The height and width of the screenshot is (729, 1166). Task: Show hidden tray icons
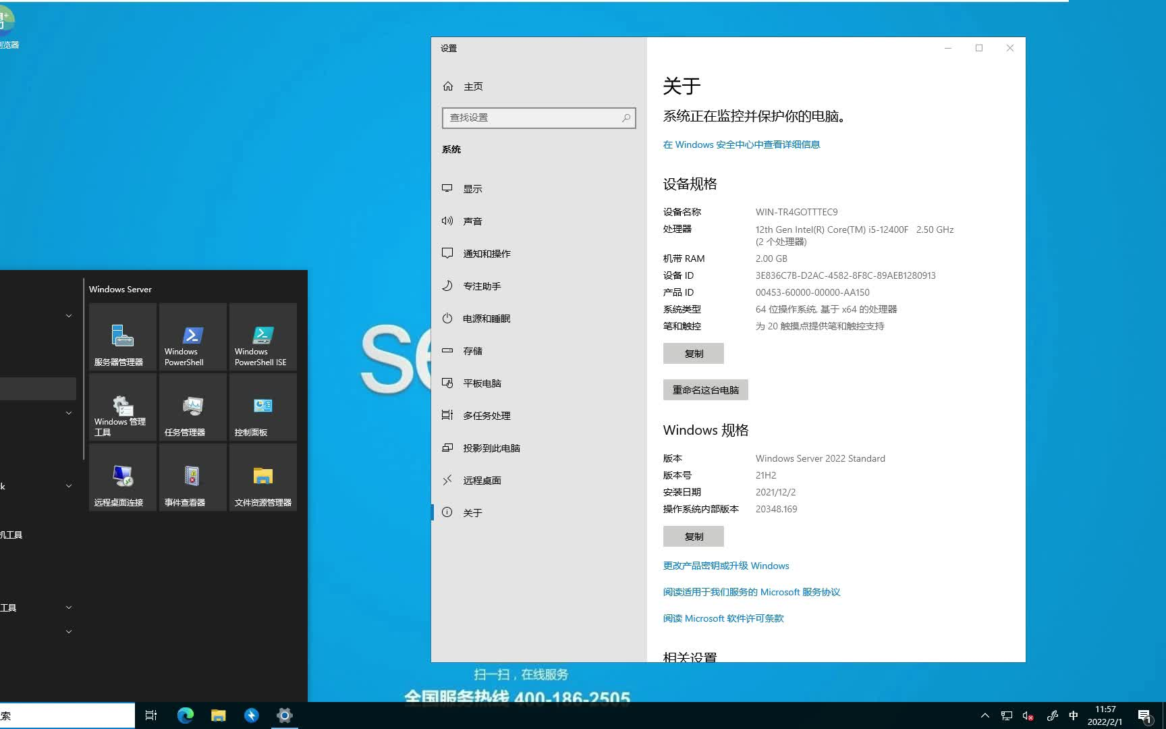click(x=985, y=715)
